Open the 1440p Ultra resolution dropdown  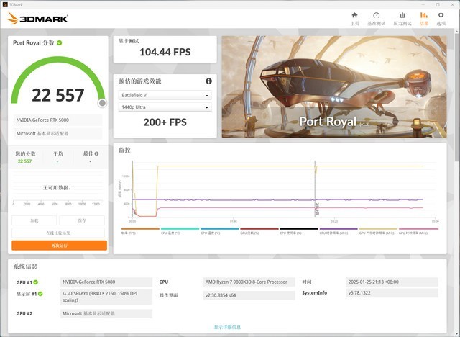coord(165,107)
